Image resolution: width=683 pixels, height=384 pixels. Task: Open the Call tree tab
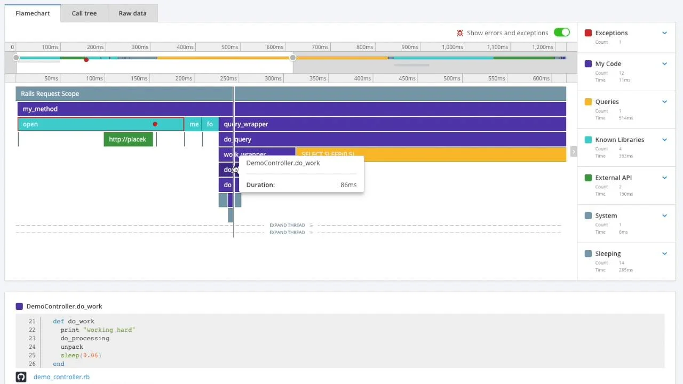pyautogui.click(x=84, y=13)
